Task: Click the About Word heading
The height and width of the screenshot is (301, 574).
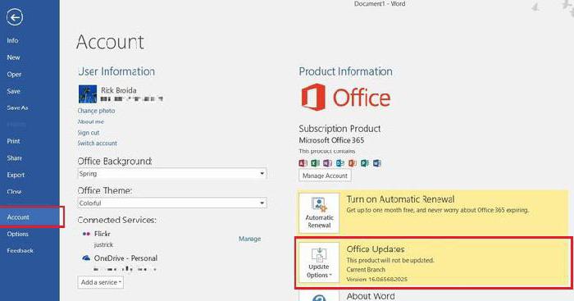Action: point(371,296)
